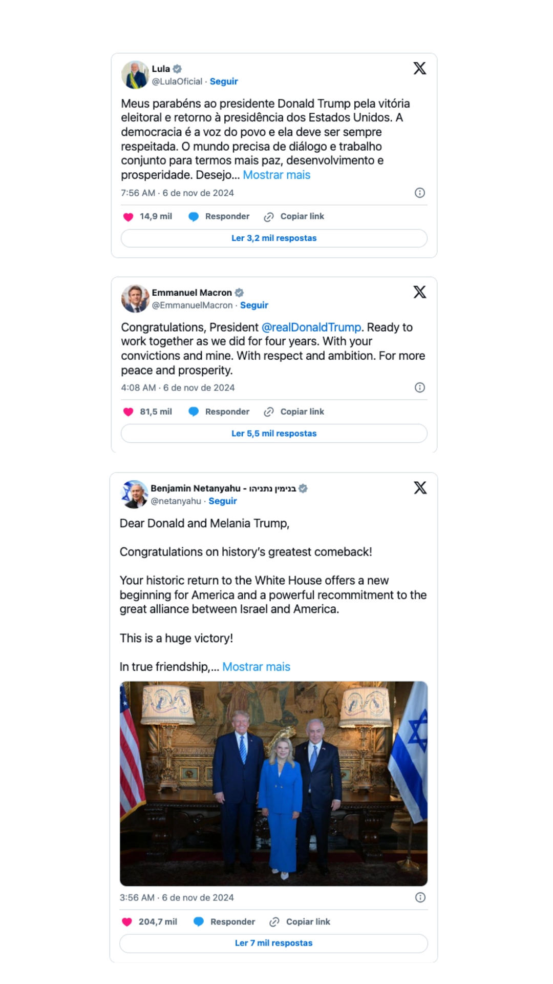Open Emmanuel Macron's profile avatar
This screenshot has width=553, height=984.
[135, 299]
